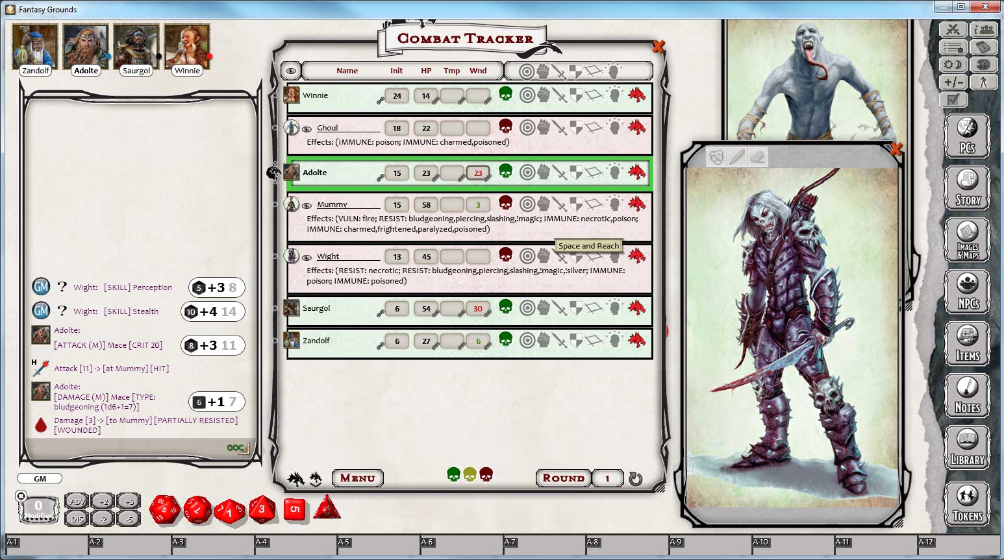Select Winnie portrait in party bar
This screenshot has height=560, width=1004.
click(x=187, y=47)
